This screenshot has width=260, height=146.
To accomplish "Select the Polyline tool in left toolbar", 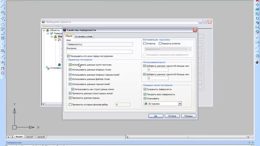I will click(2, 29).
